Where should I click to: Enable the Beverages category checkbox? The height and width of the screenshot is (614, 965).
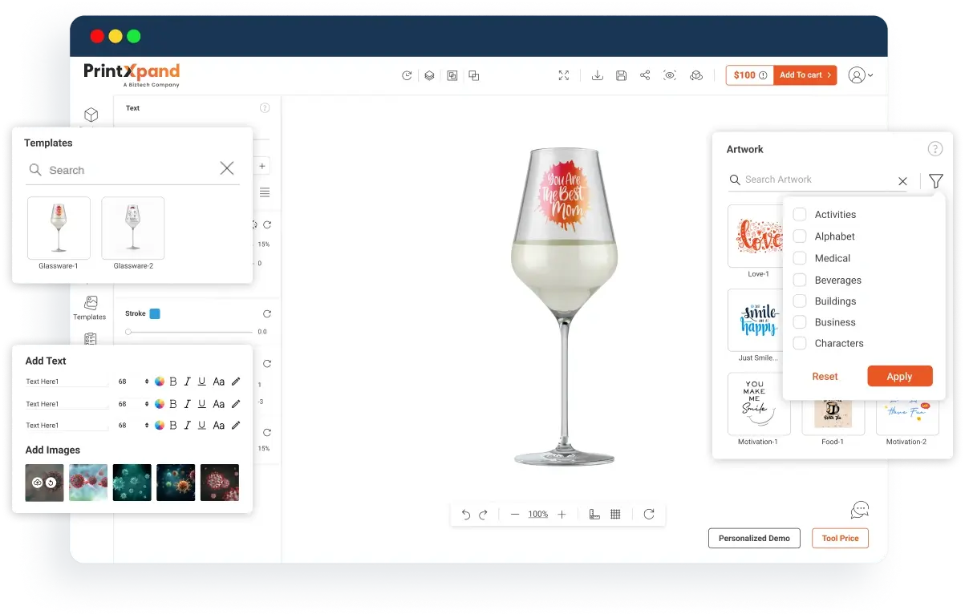click(x=800, y=281)
